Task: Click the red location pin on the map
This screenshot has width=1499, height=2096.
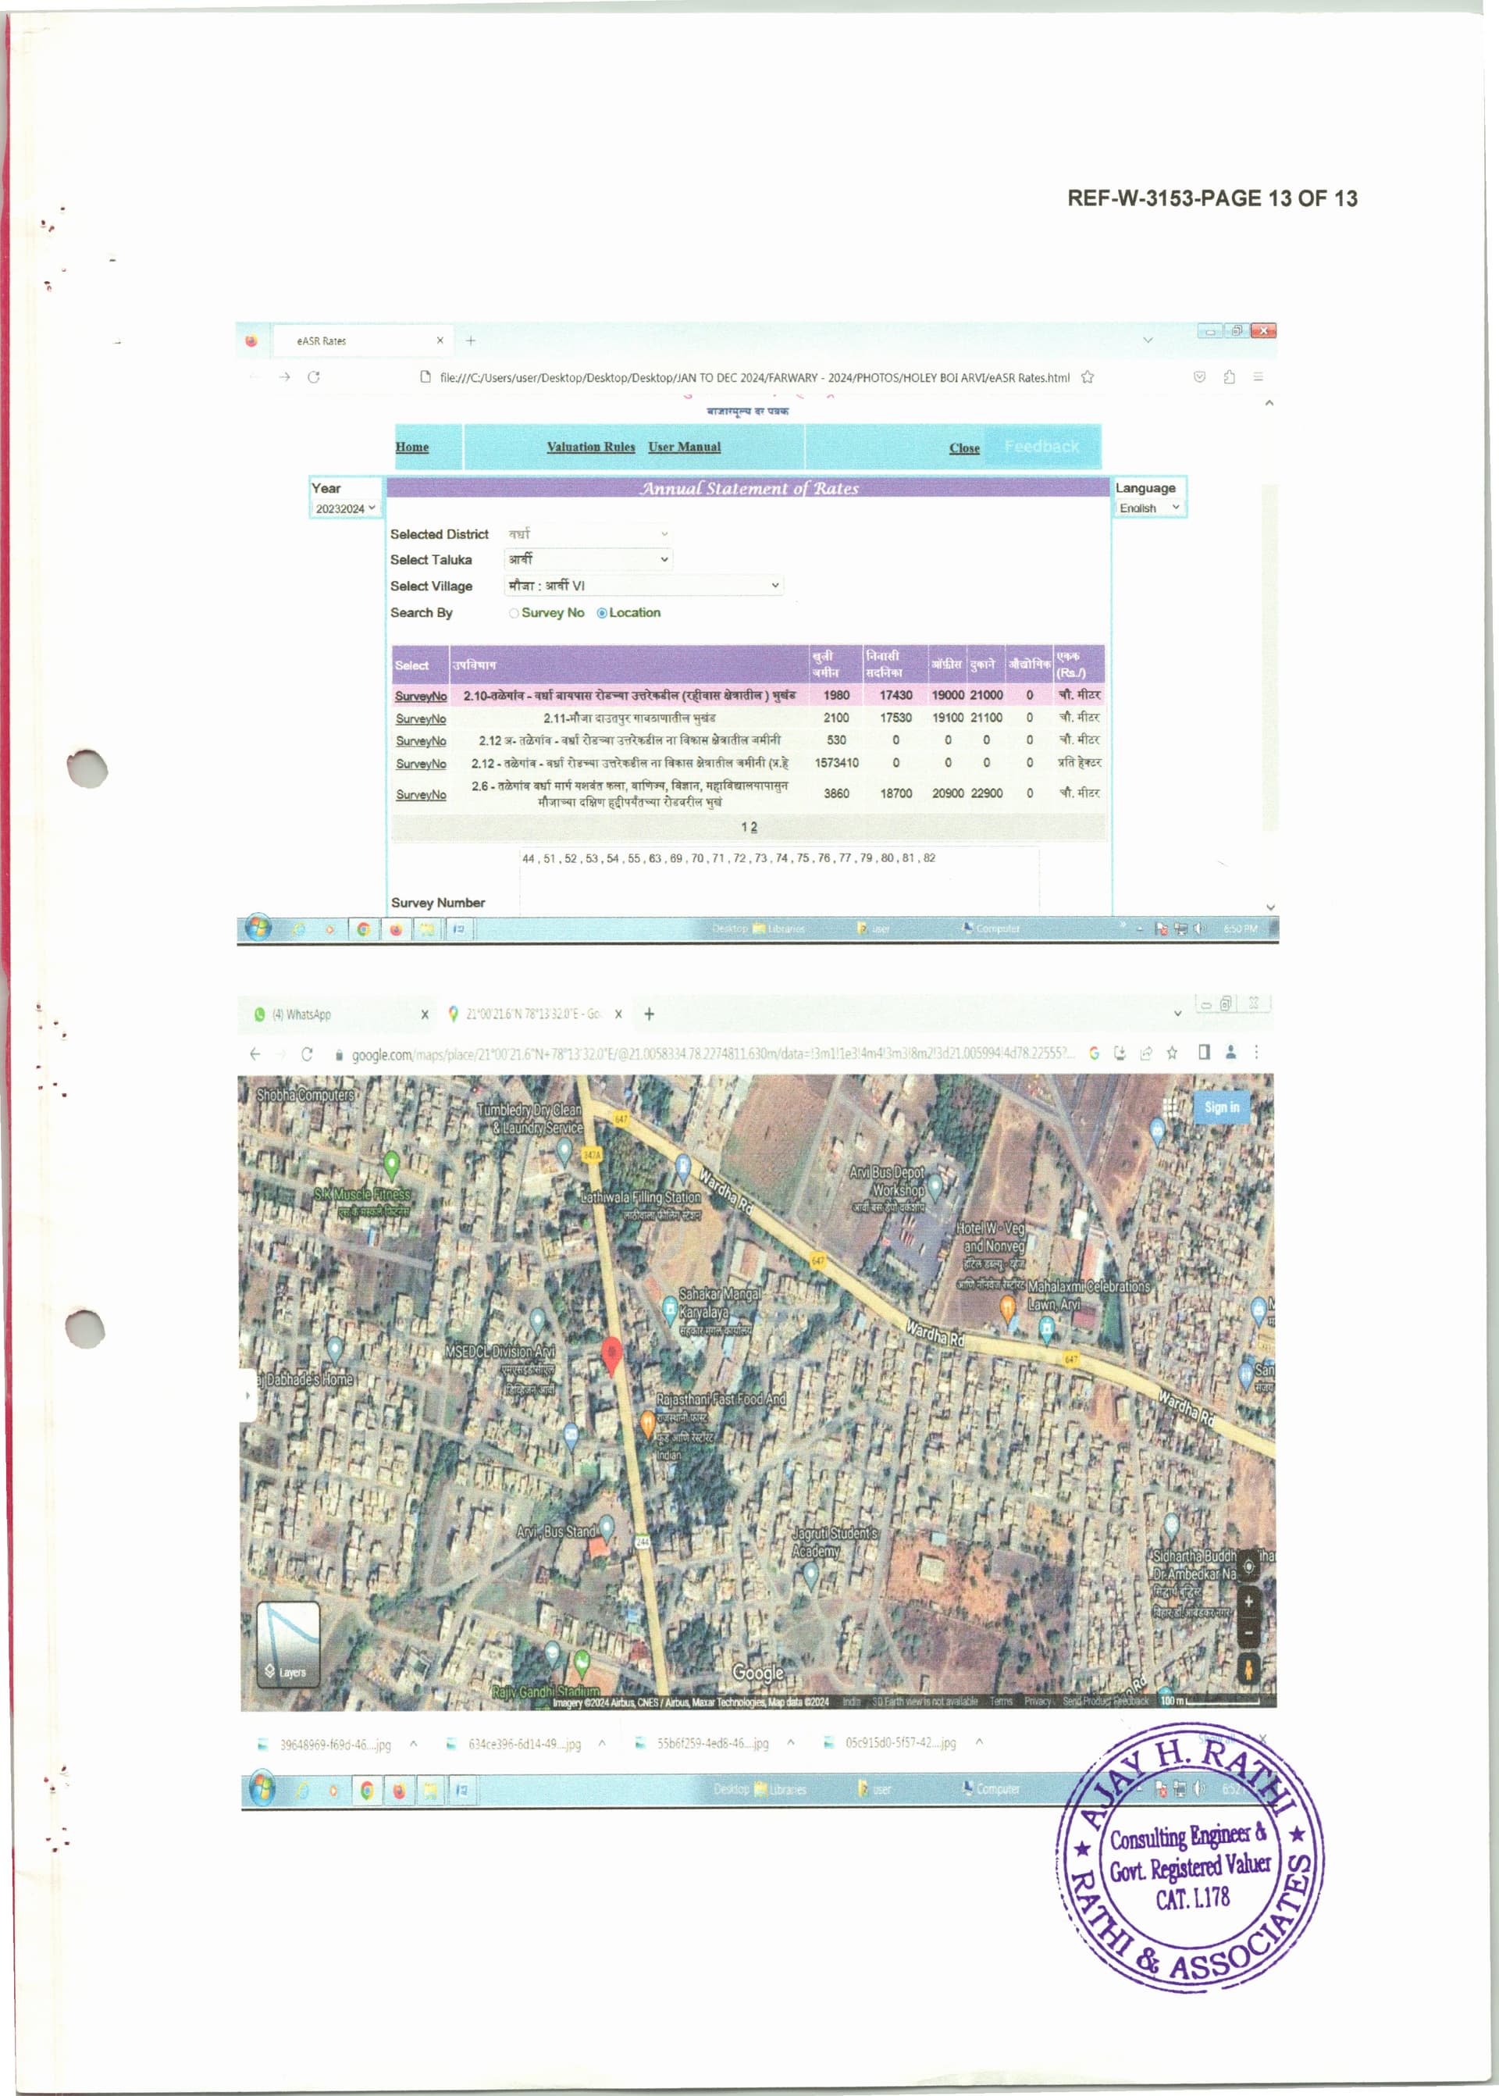Action: [611, 1355]
